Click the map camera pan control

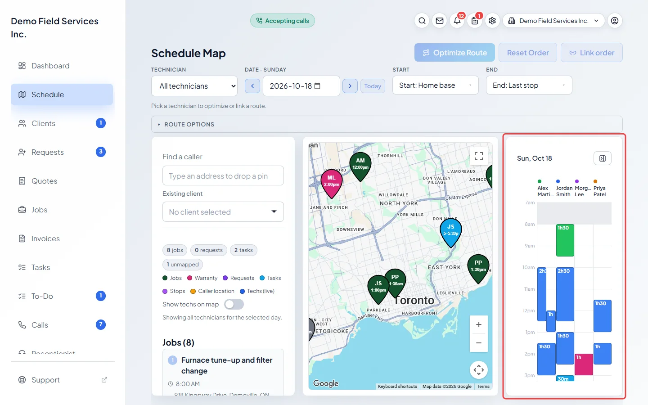(479, 370)
